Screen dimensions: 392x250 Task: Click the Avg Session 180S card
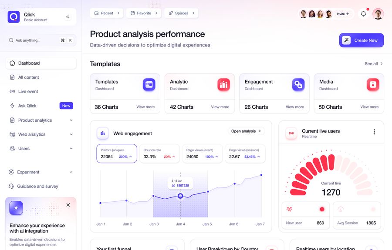[x=357, y=216]
